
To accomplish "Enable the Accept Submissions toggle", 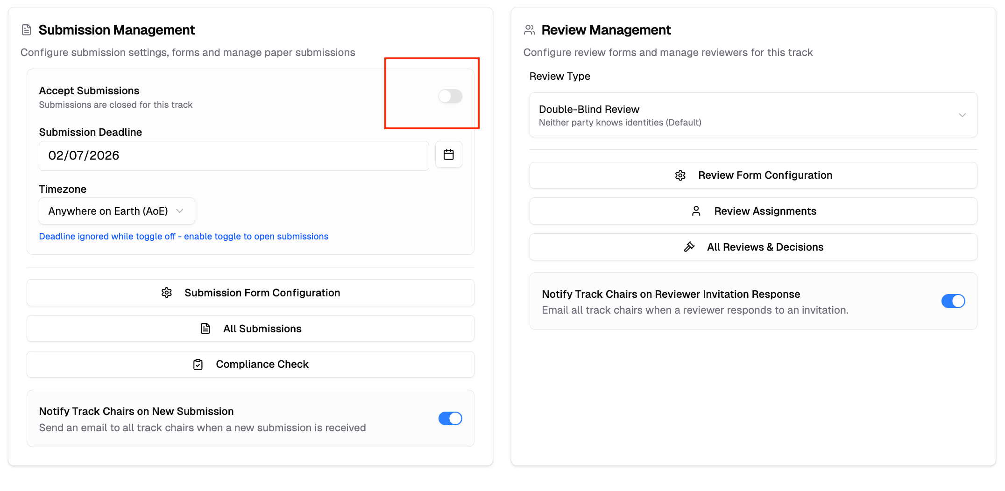I will [450, 96].
